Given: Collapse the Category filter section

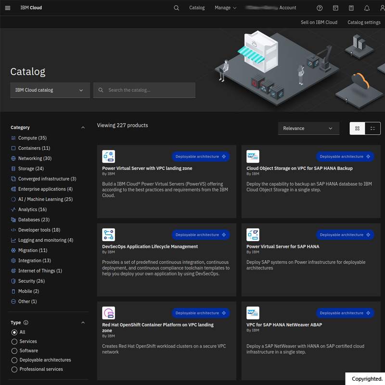Looking at the screenshot, I should [x=83, y=128].
